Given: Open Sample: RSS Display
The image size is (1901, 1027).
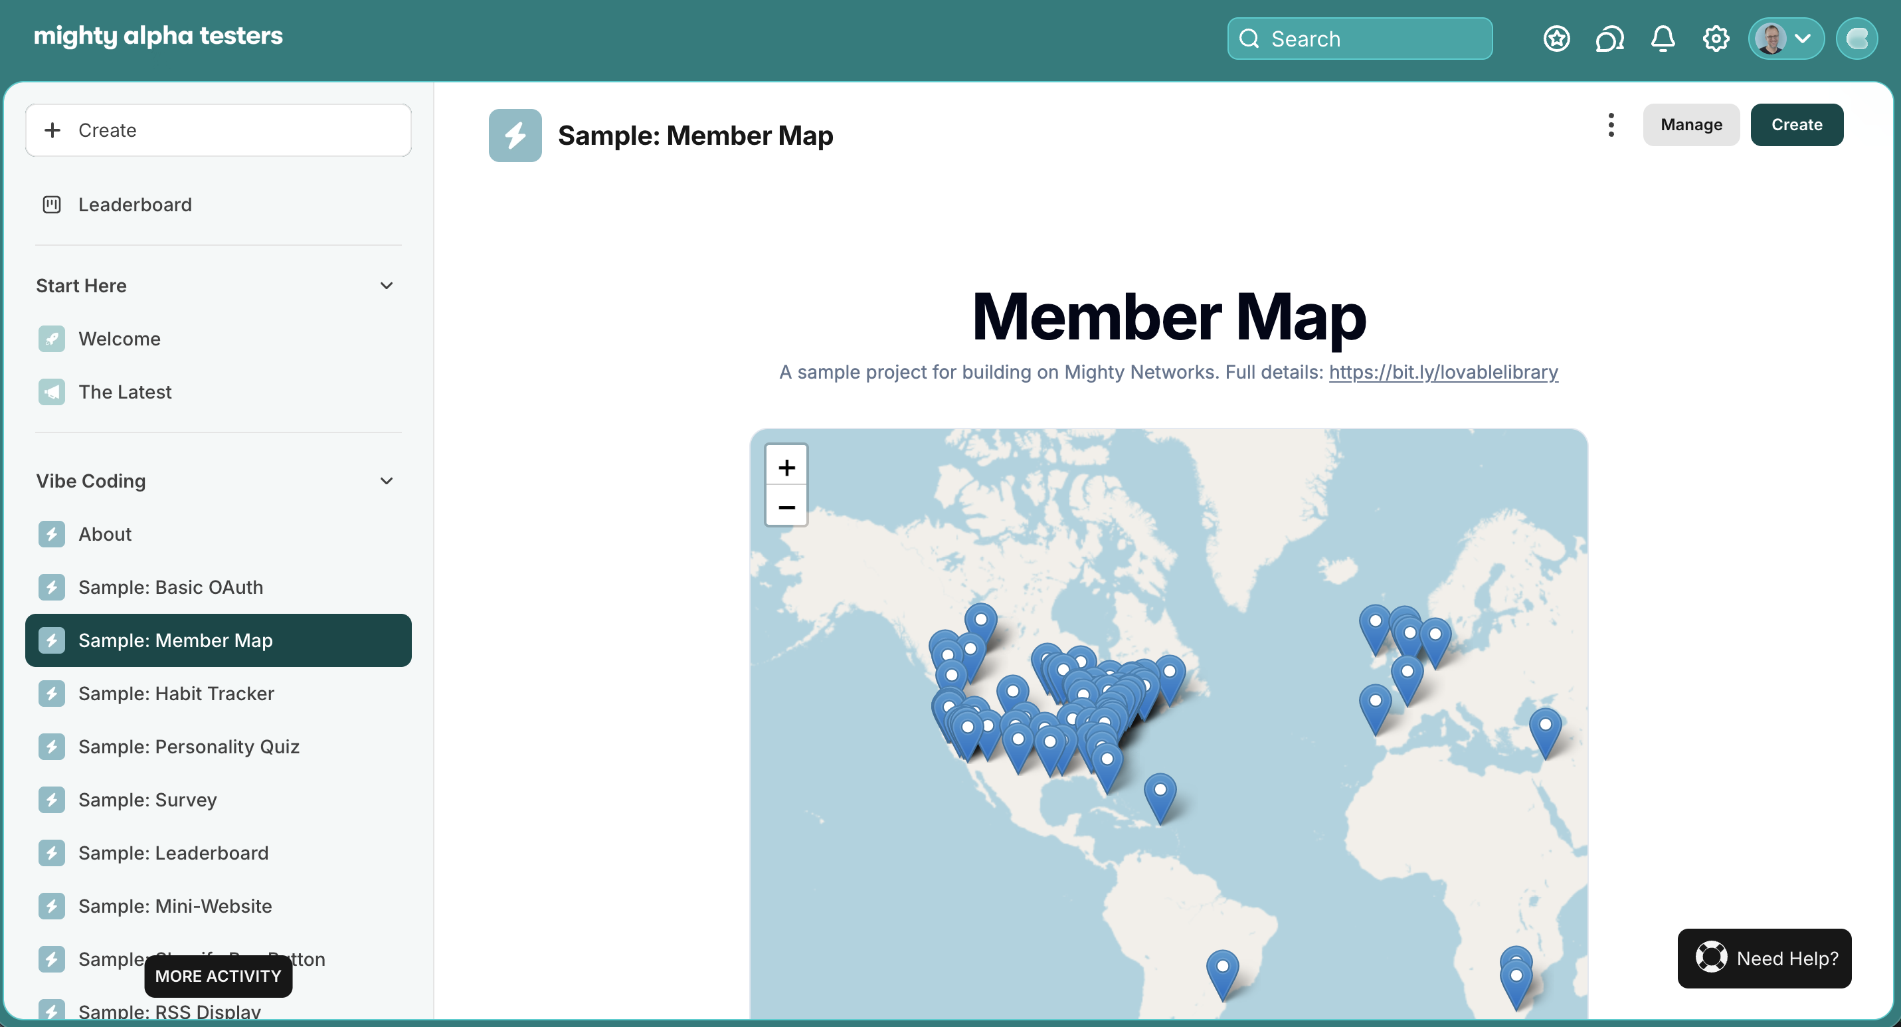Looking at the screenshot, I should 219,1011.
